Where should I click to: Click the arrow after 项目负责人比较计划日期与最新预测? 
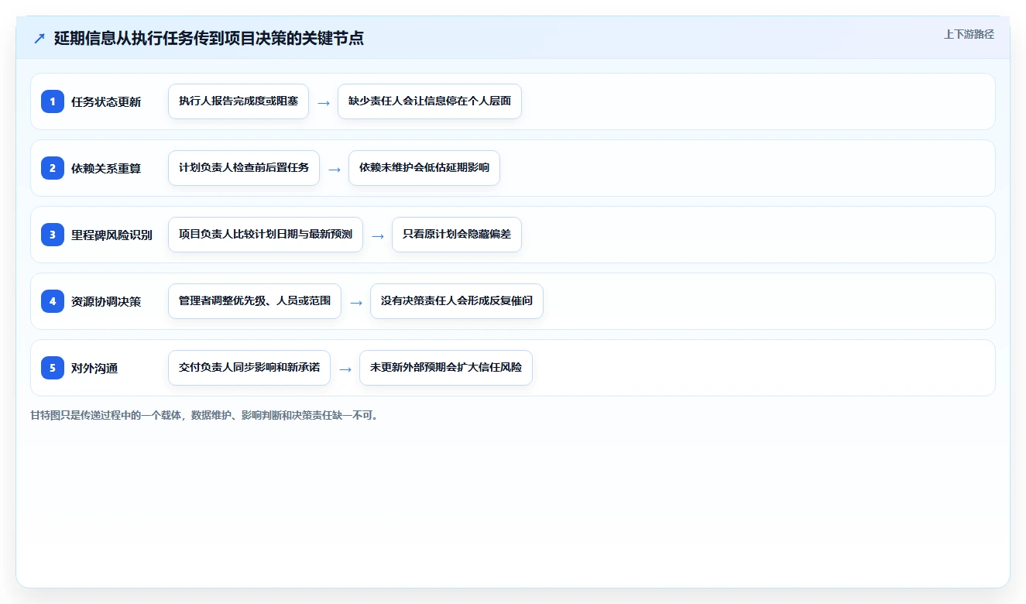[x=378, y=235]
